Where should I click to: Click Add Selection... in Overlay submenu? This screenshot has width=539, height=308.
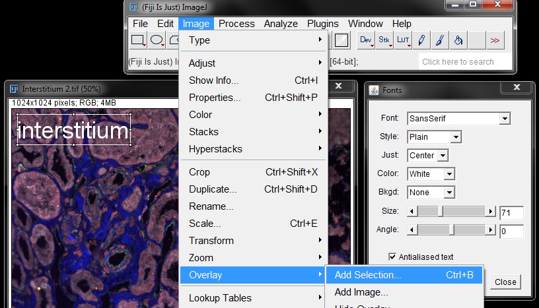[404, 275]
